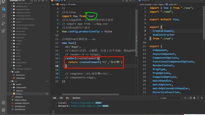This screenshot has width=205, height=115.
Task: Open the Local localhost:8080 link
Action: pos(87,103)
